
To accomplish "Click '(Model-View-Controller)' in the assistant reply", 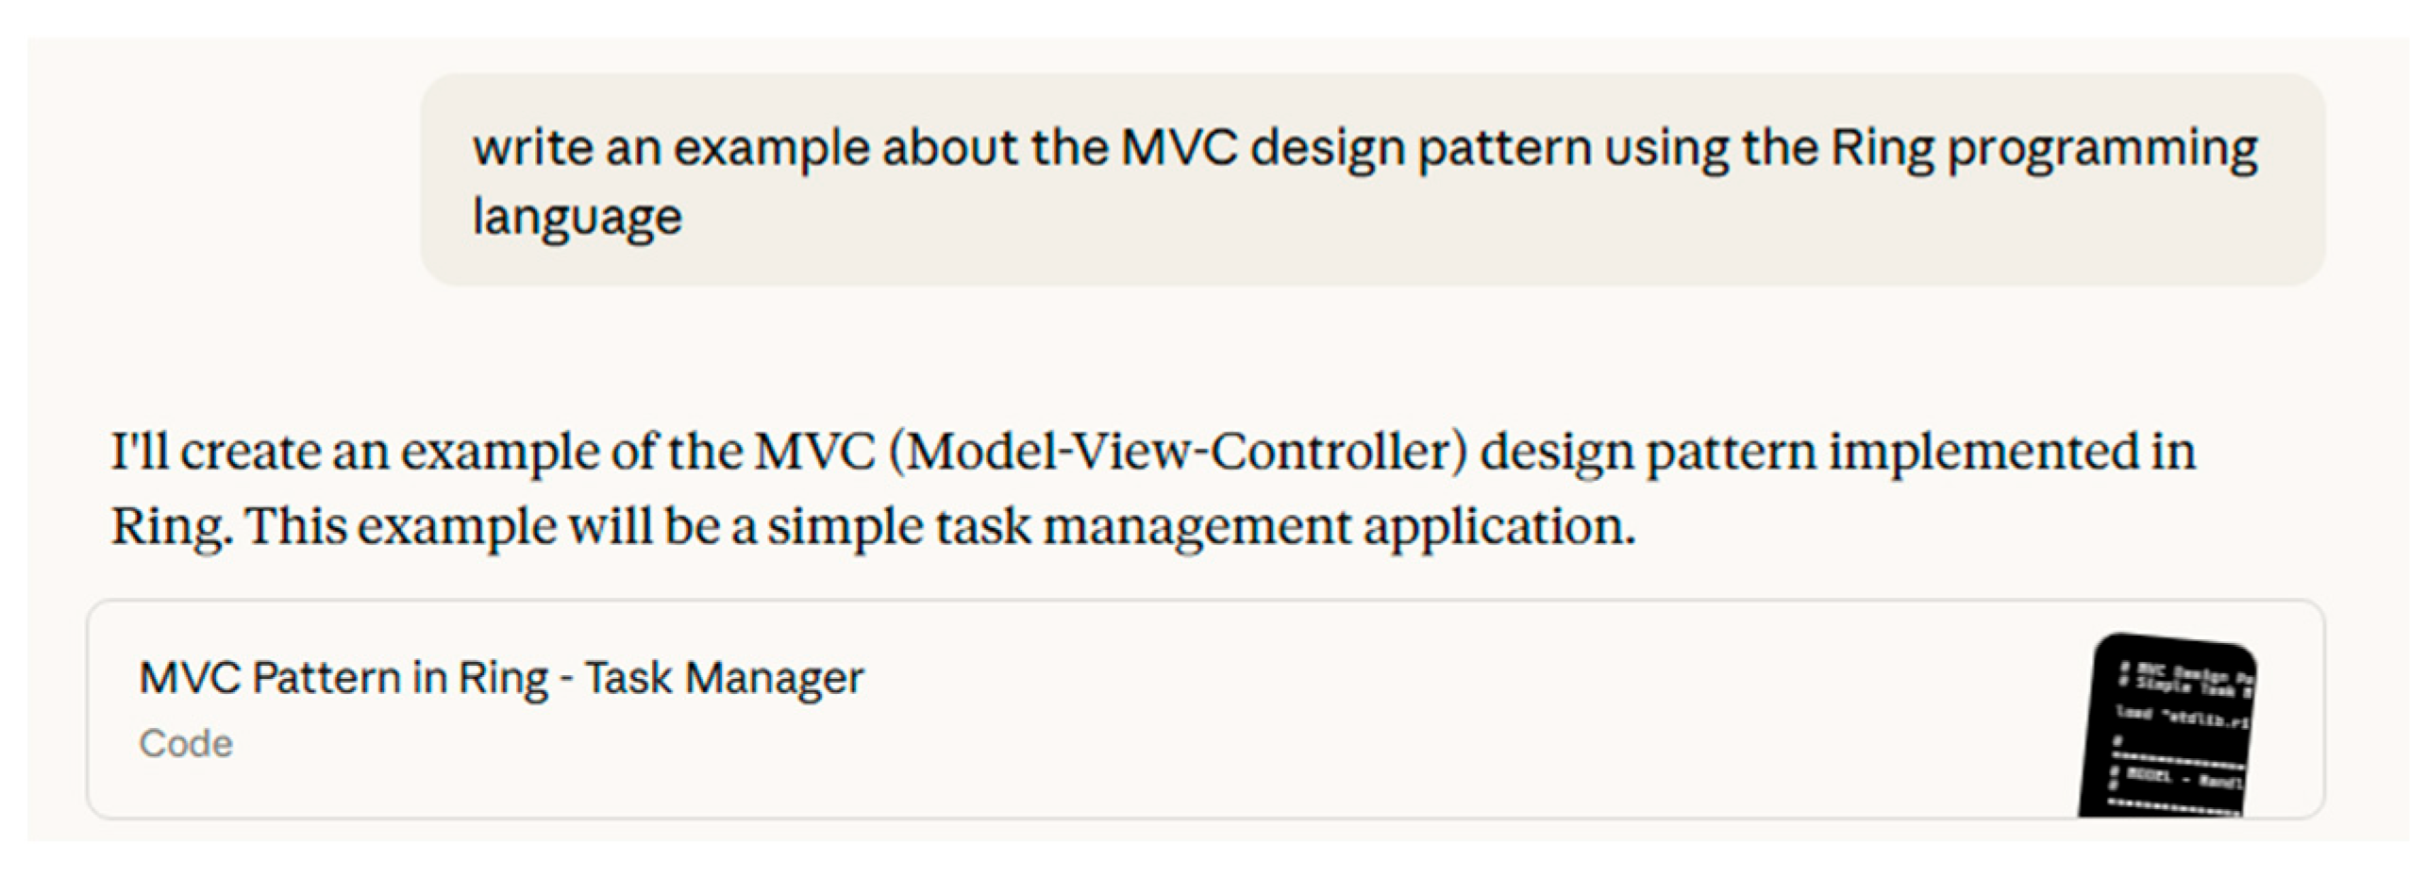I will pos(1178,452).
